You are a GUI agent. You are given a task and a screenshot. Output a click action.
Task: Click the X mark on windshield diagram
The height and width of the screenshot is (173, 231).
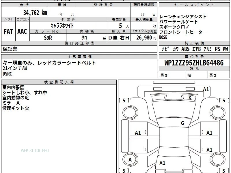click(x=190, y=97)
